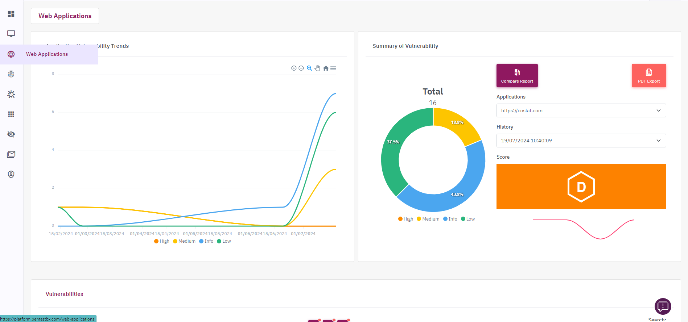Toggle Medium in donut chart legend
The height and width of the screenshot is (322, 688).
(428, 219)
